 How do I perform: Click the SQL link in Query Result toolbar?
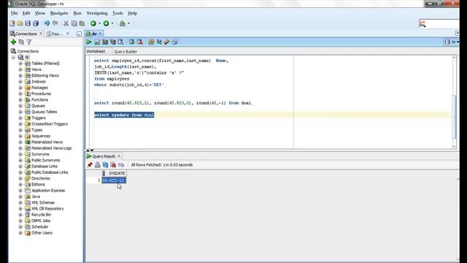(121, 165)
